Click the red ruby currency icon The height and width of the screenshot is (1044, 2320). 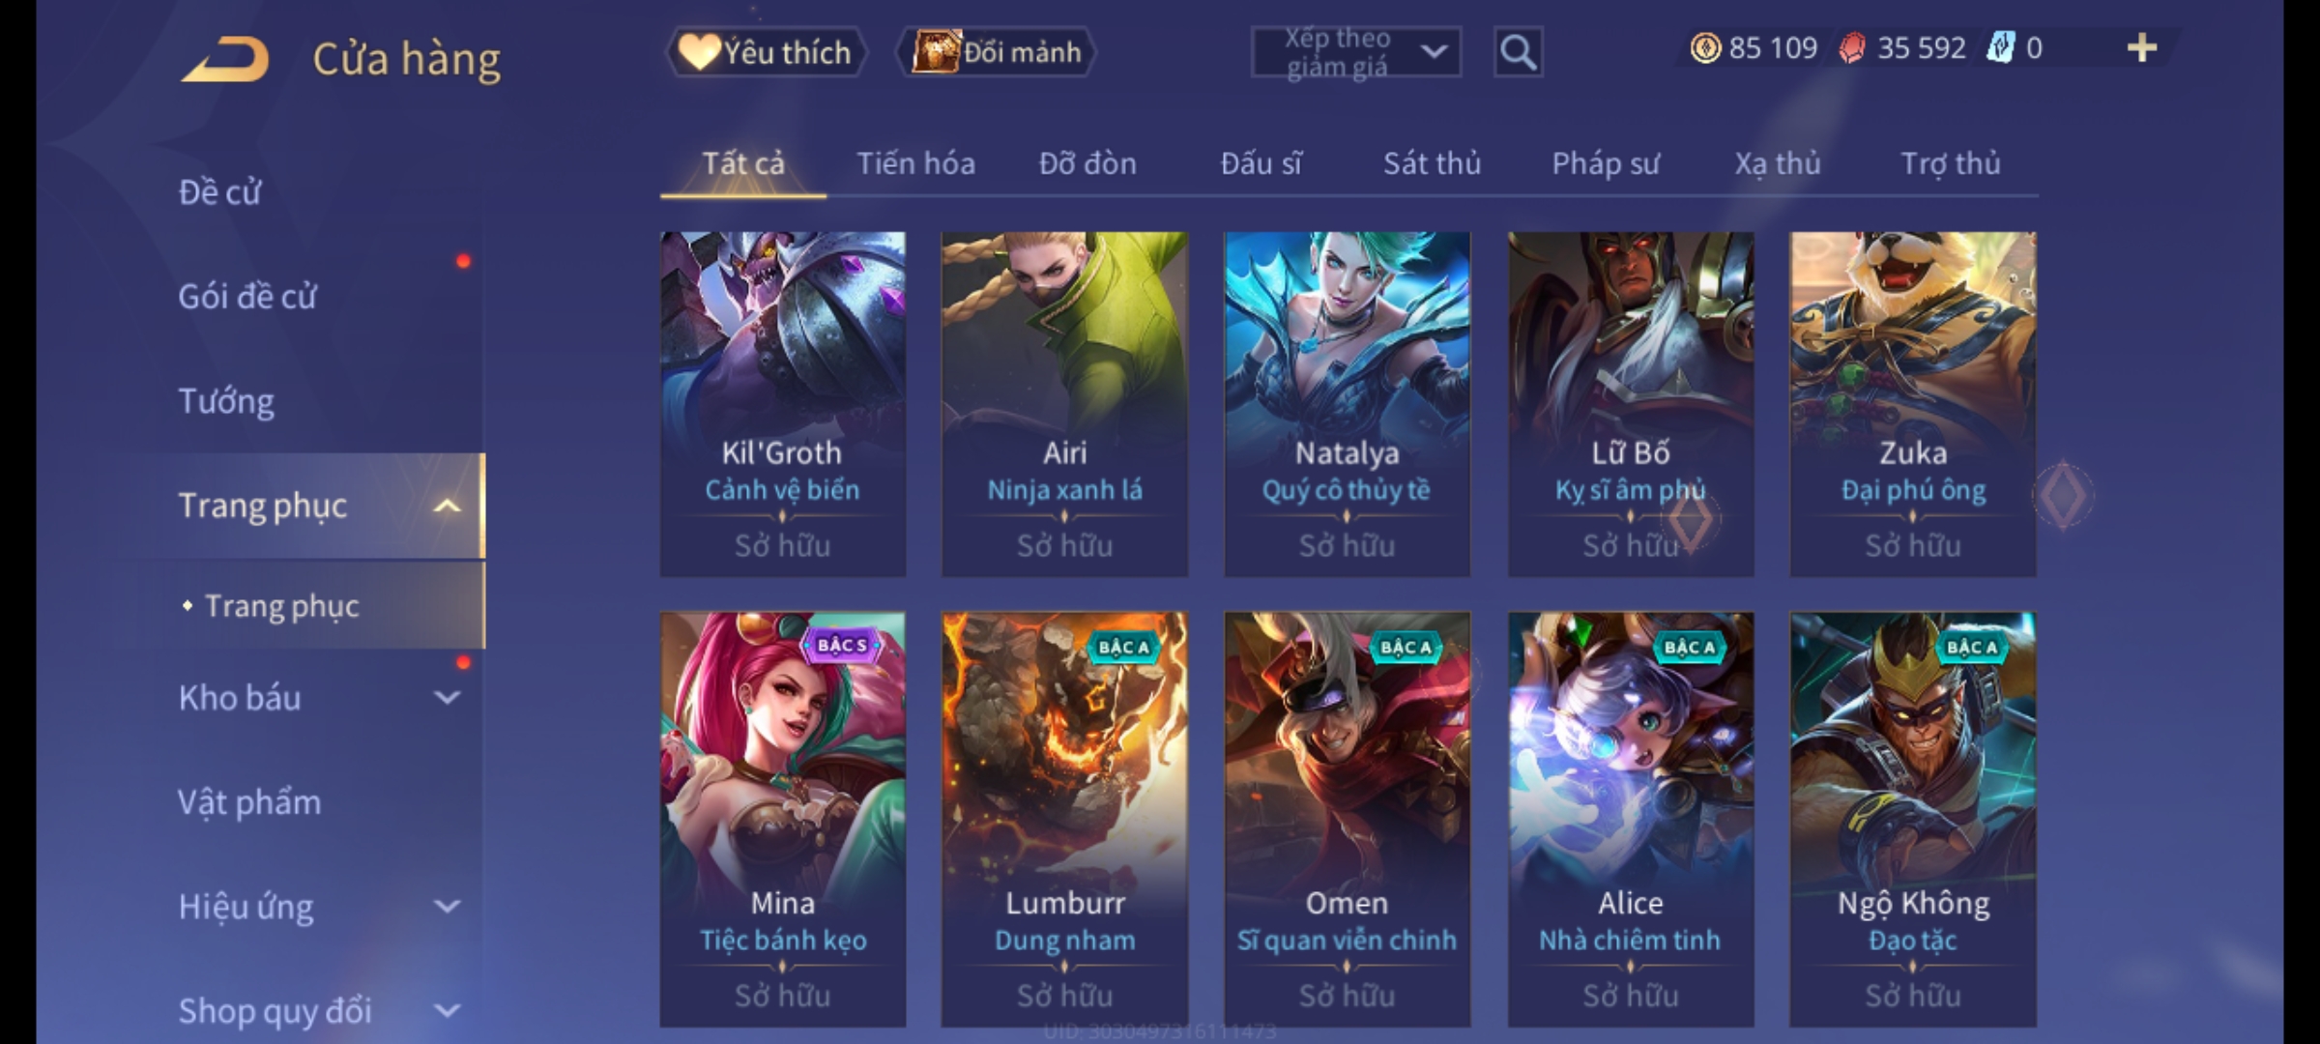(1851, 47)
